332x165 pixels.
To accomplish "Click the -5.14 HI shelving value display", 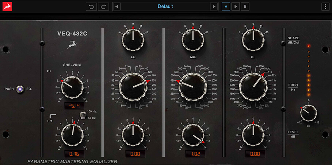I will tap(74, 106).
